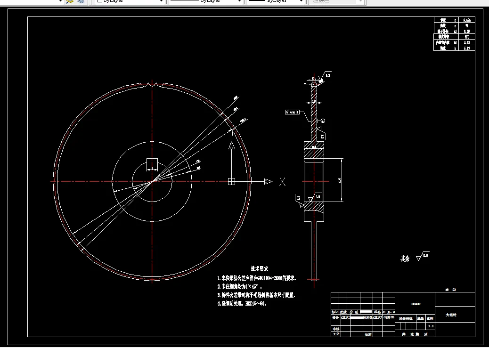Open the ByLayer linetype dropdown with the thin line sample
This screenshot has width=489, height=348.
coord(205,1)
